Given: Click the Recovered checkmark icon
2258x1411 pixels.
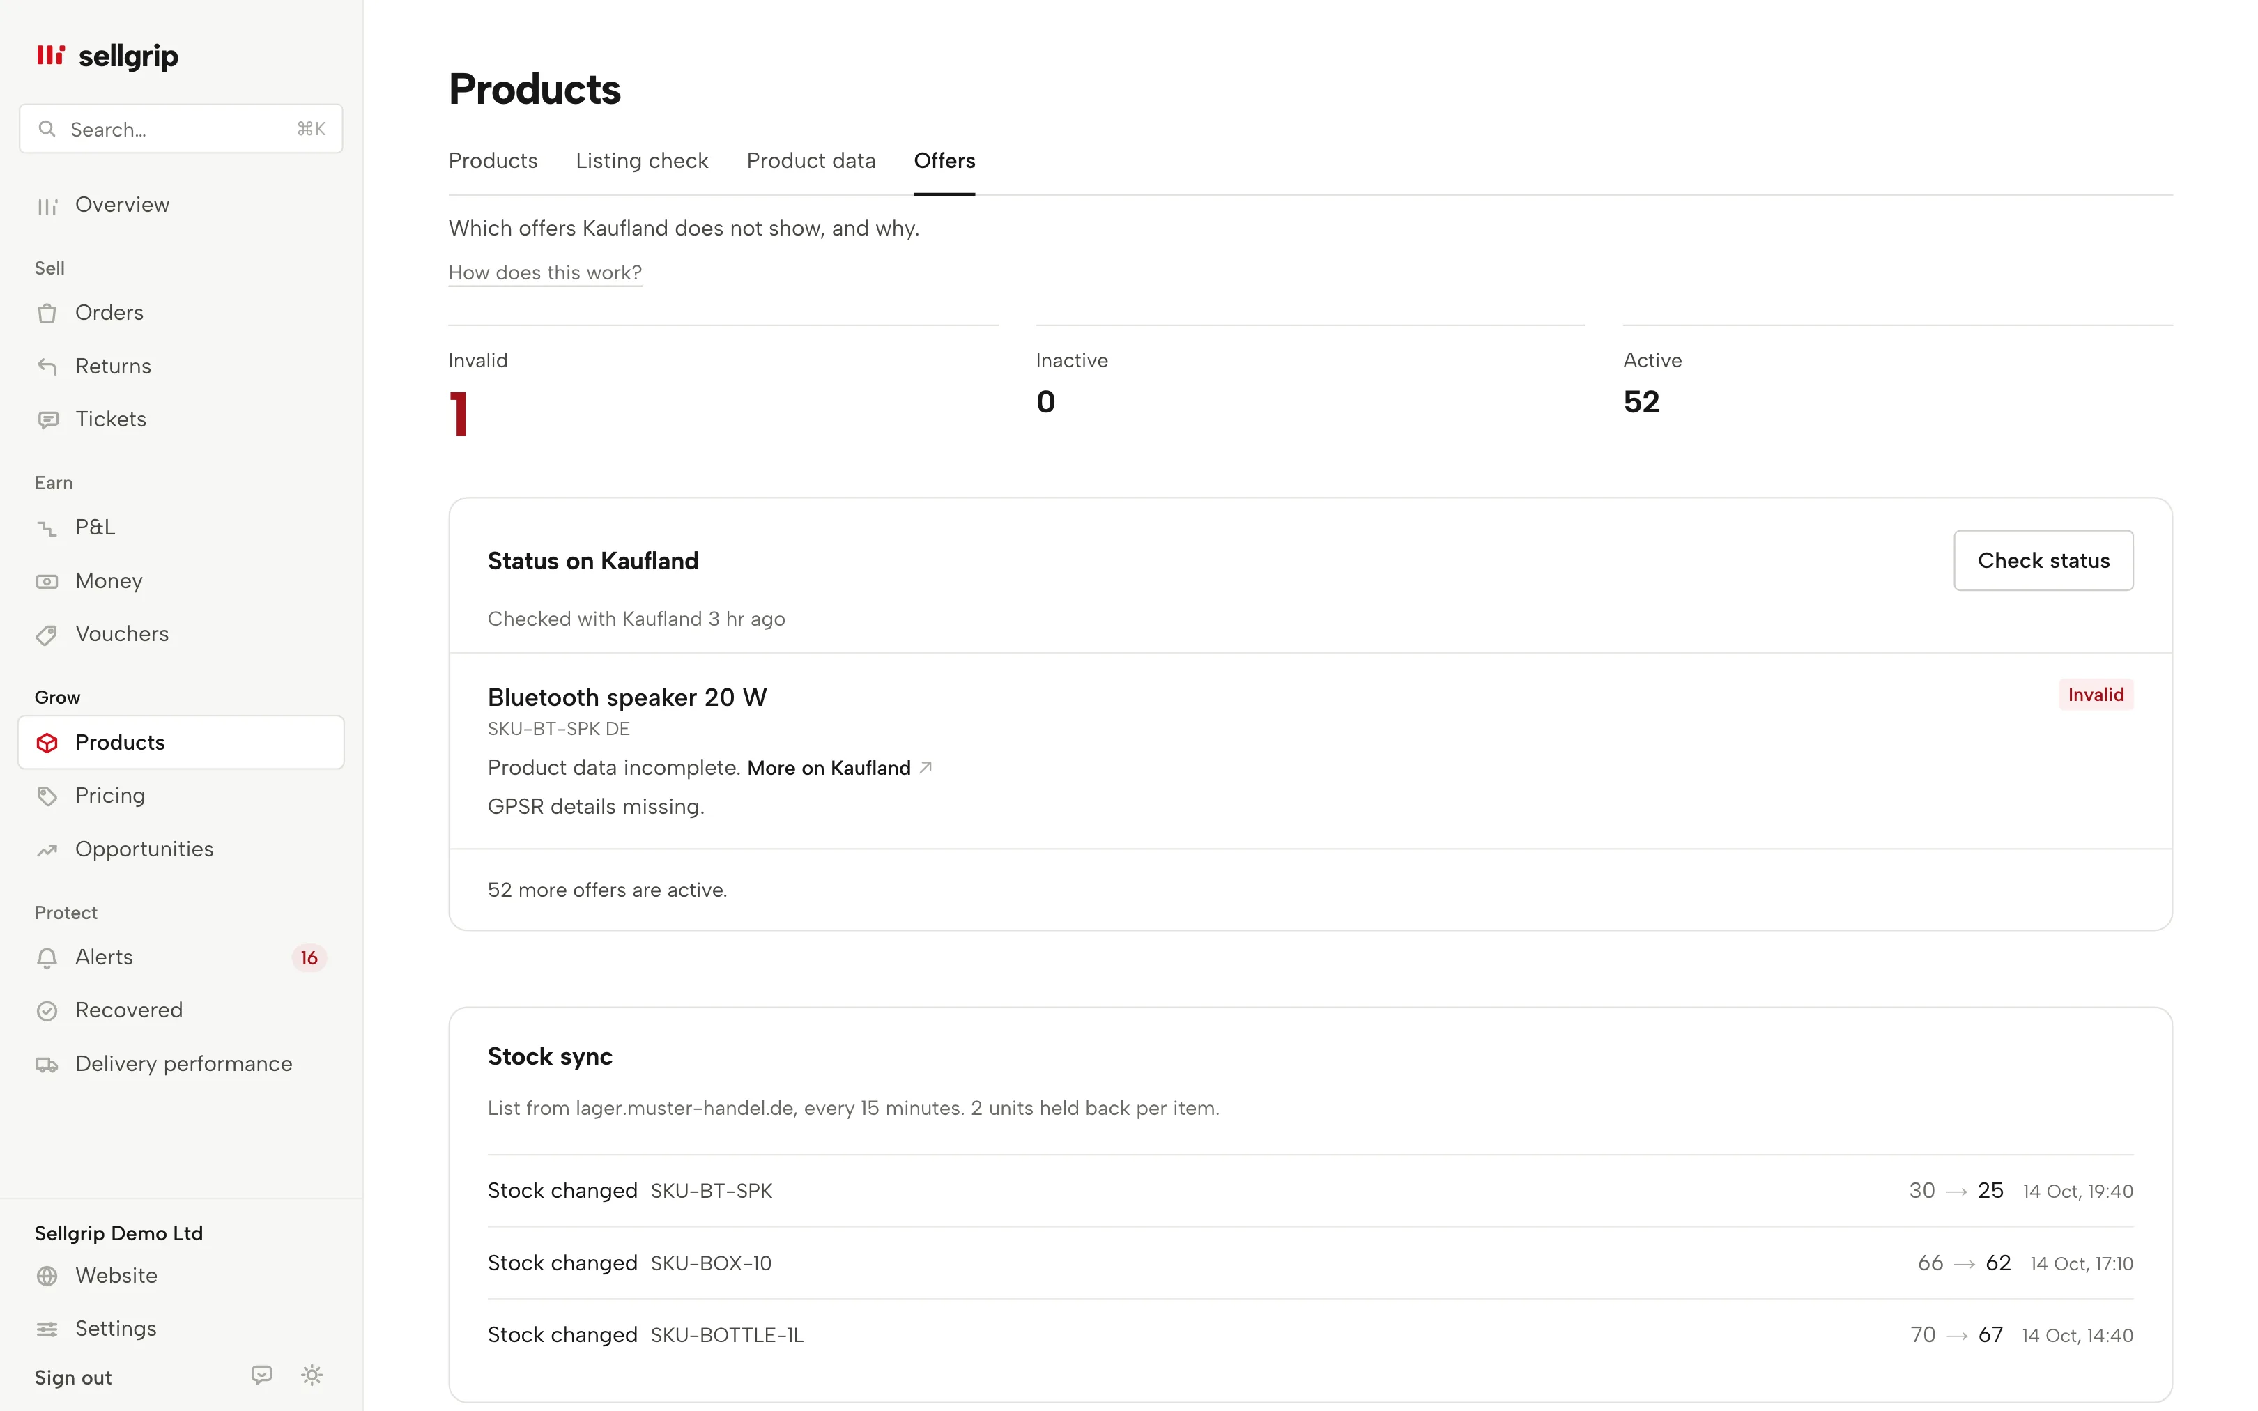Looking at the screenshot, I should [x=47, y=1010].
